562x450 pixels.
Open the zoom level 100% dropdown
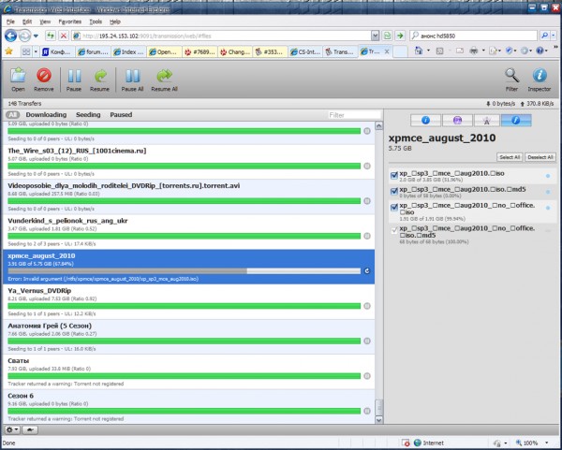click(547, 443)
